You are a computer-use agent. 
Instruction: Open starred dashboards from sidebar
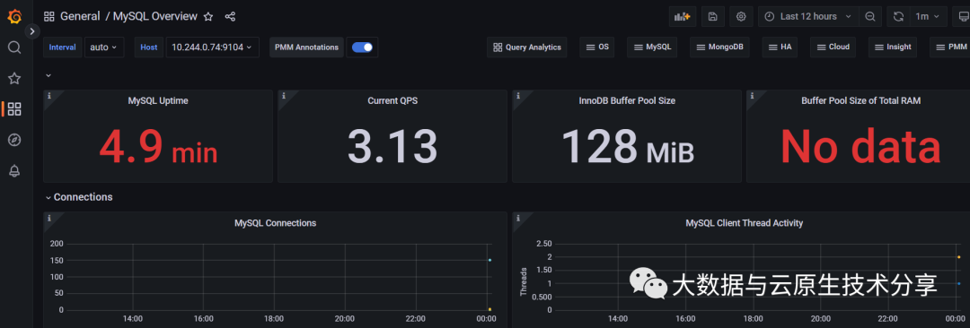[x=14, y=79]
